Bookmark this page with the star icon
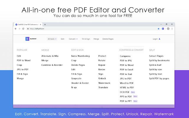Image resolution: width=189 pixels, height=118 pixels. (159, 29)
